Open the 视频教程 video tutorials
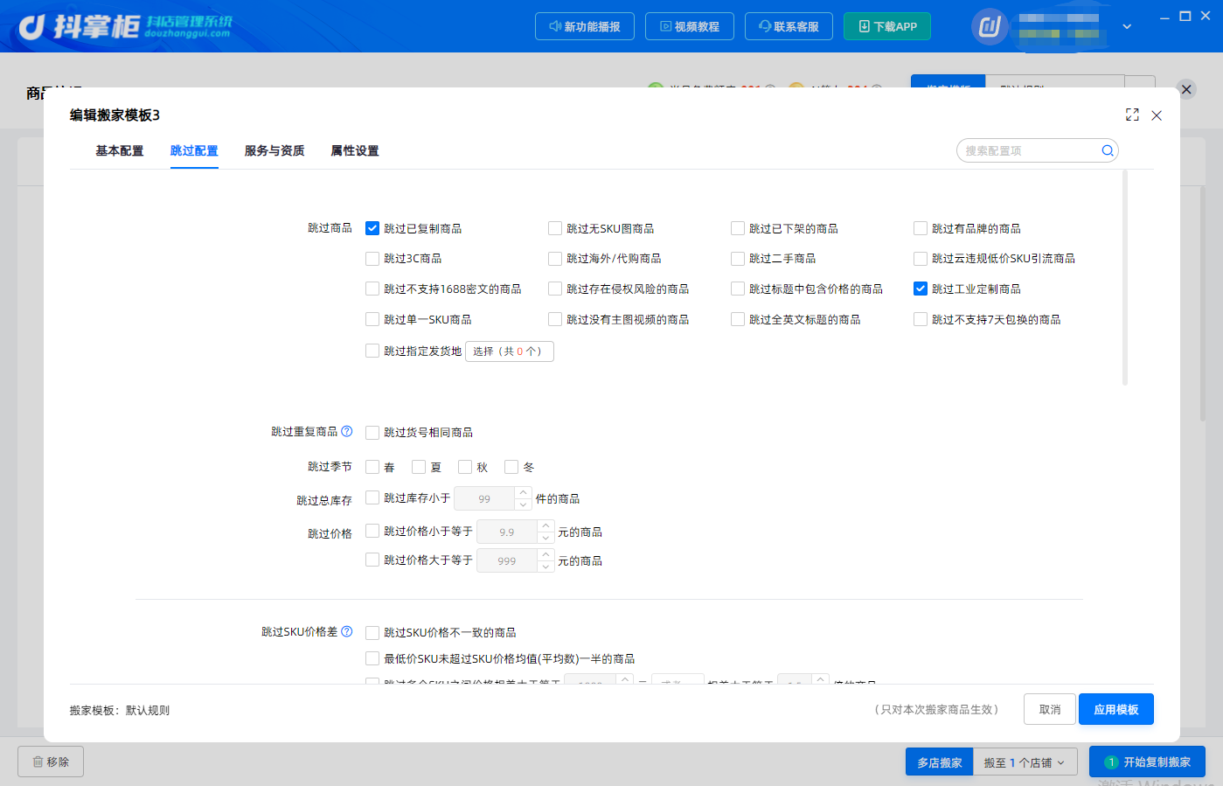Viewport: 1223px width, 786px height. click(690, 26)
